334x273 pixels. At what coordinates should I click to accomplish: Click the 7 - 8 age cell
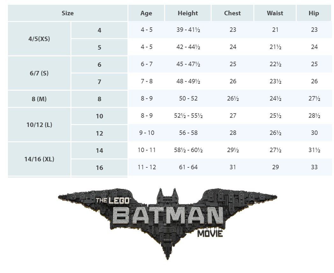click(147, 81)
